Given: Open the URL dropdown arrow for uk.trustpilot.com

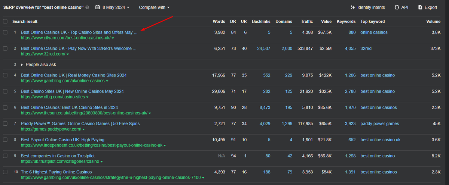Looking at the screenshot, I should [102, 162].
